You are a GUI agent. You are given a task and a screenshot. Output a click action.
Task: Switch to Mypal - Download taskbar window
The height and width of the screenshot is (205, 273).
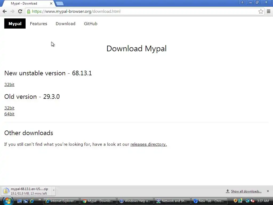[x=98, y=201]
